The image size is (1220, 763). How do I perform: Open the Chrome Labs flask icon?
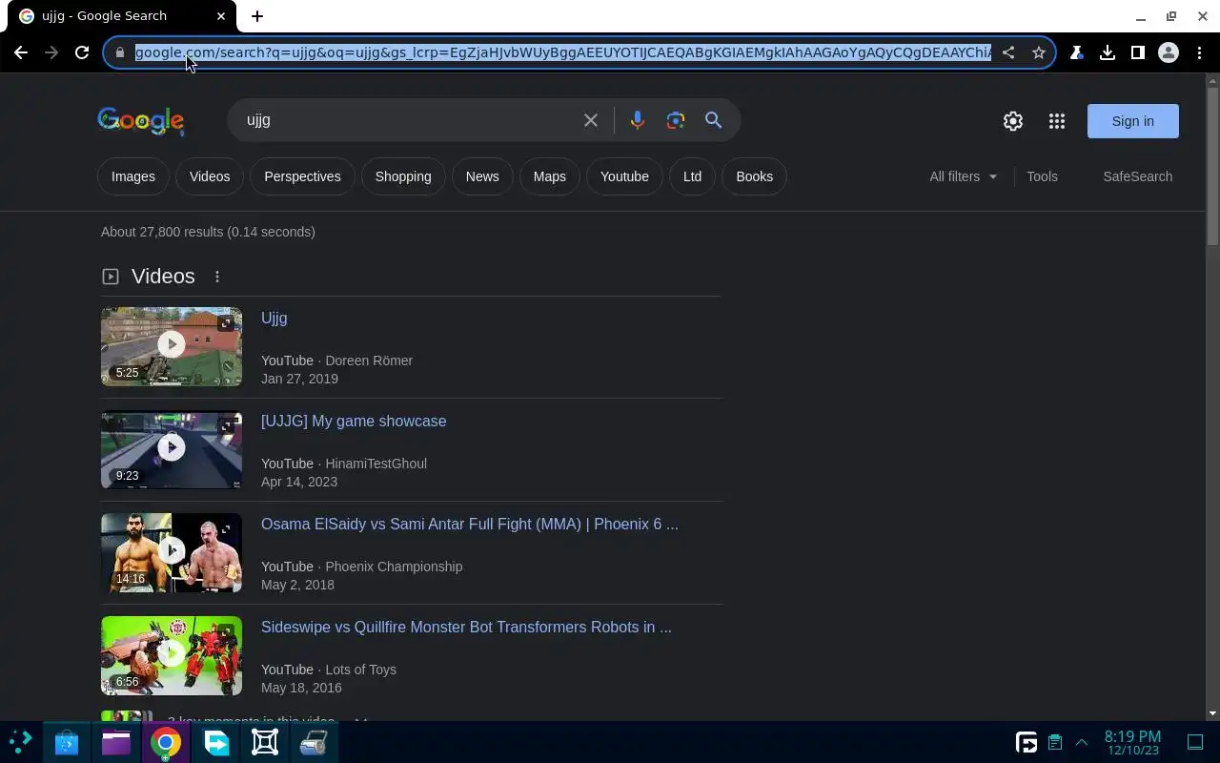coord(1076,52)
